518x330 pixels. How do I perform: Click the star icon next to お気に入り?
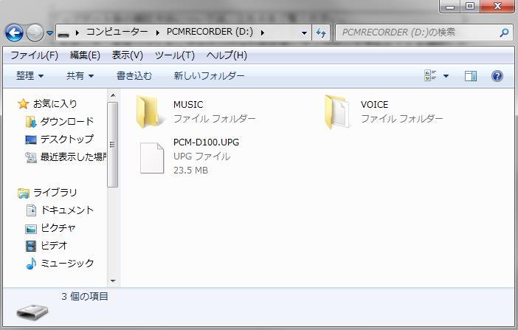pos(23,104)
